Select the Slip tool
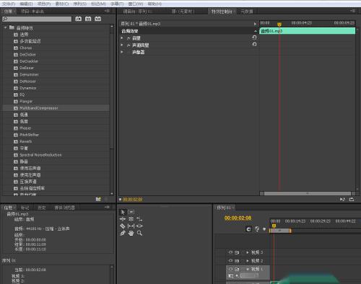The width and height of the screenshot is (361, 284). tap(131, 226)
